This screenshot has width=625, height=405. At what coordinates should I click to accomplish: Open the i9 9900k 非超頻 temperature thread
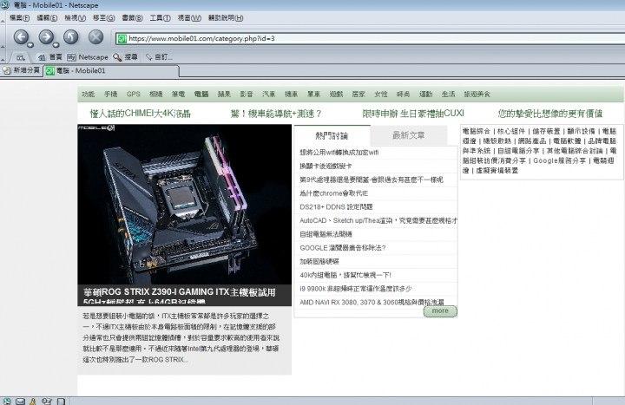tap(356, 289)
